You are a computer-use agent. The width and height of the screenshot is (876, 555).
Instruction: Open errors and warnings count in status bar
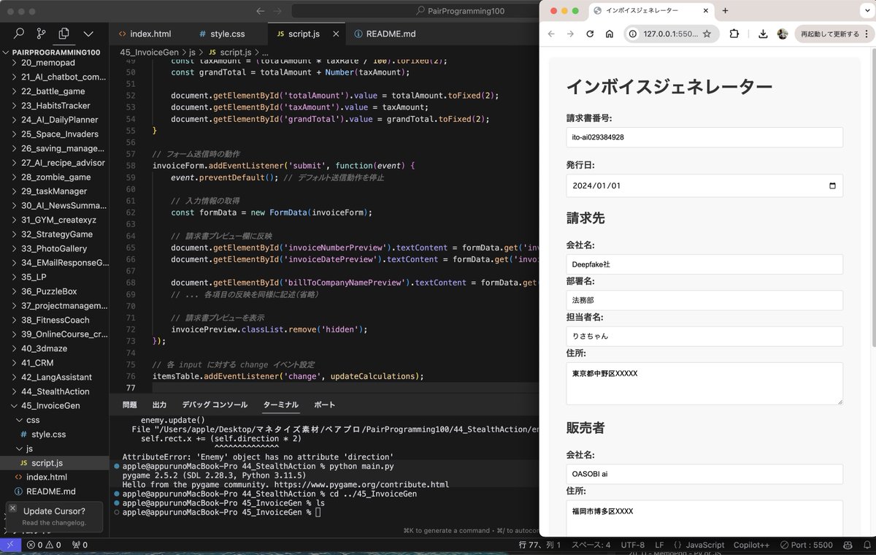(x=44, y=545)
